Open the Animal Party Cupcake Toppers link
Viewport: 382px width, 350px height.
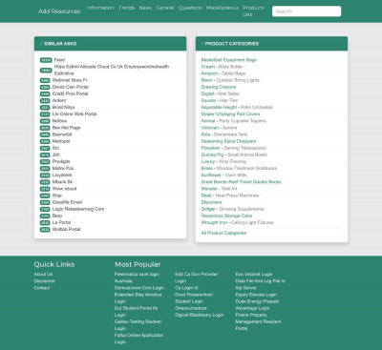click(x=234, y=121)
